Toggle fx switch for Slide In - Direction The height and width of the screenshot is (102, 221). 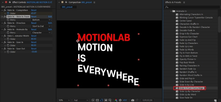click(5, 23)
